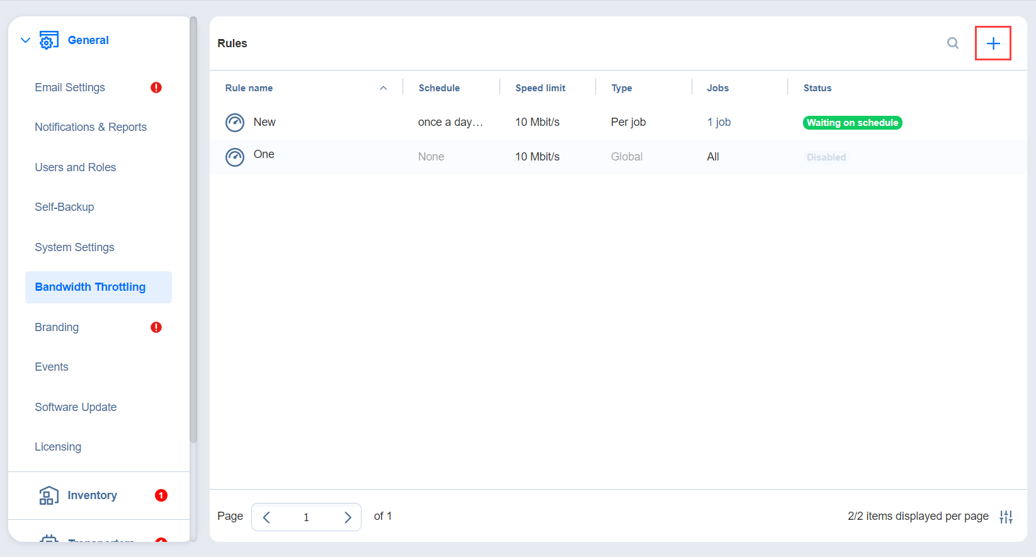Screen dimensions: 1036x557
Task: Select Bandwidth Throttling menu item
Action: coord(90,287)
